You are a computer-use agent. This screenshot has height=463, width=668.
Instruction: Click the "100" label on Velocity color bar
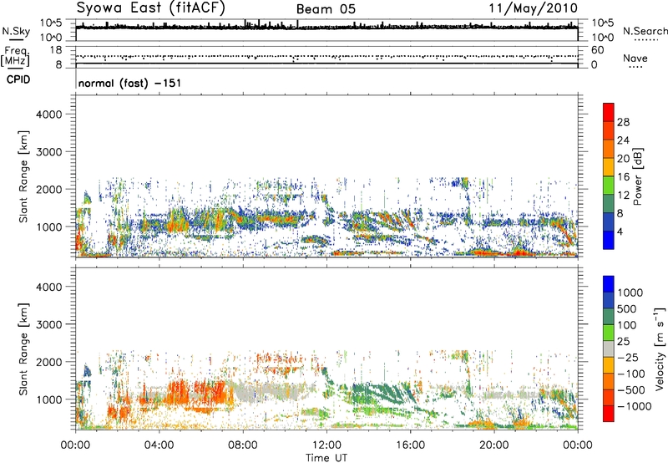point(626,325)
